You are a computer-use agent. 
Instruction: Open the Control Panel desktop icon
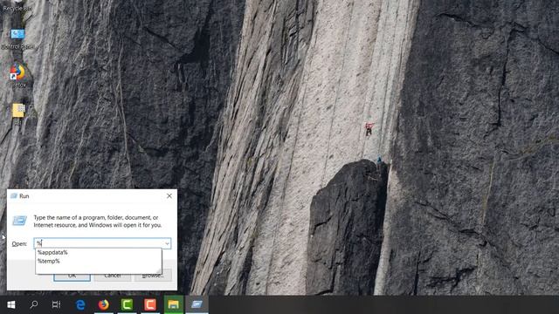17,38
